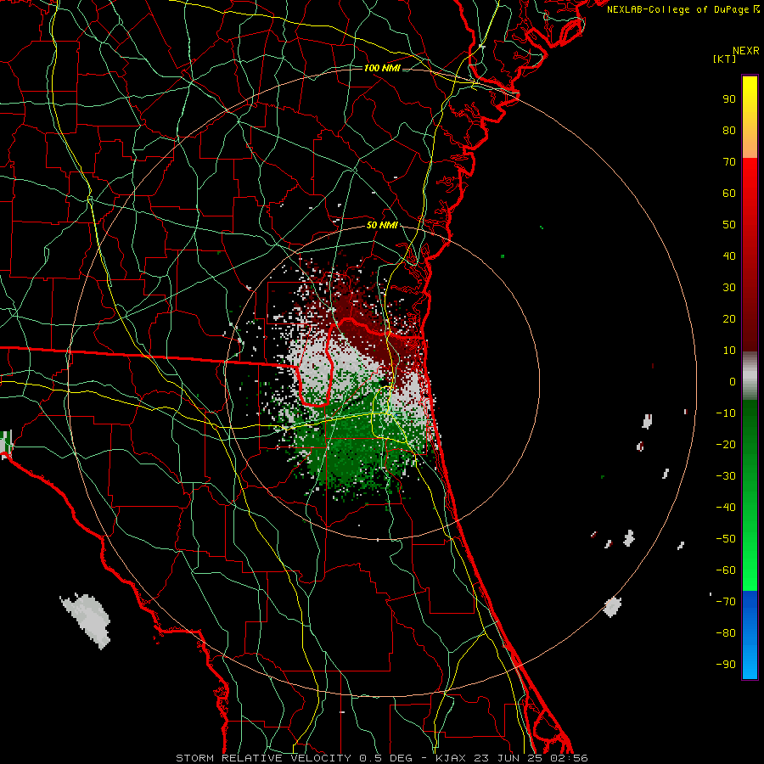Click the positive "40" scale value
764x764 pixels.
(729, 256)
